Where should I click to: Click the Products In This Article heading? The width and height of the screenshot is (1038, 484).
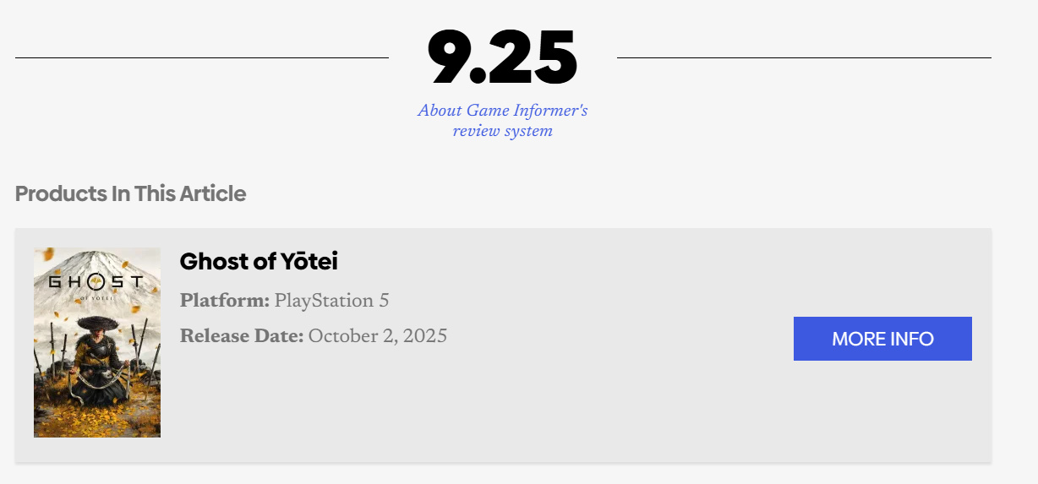tap(130, 193)
